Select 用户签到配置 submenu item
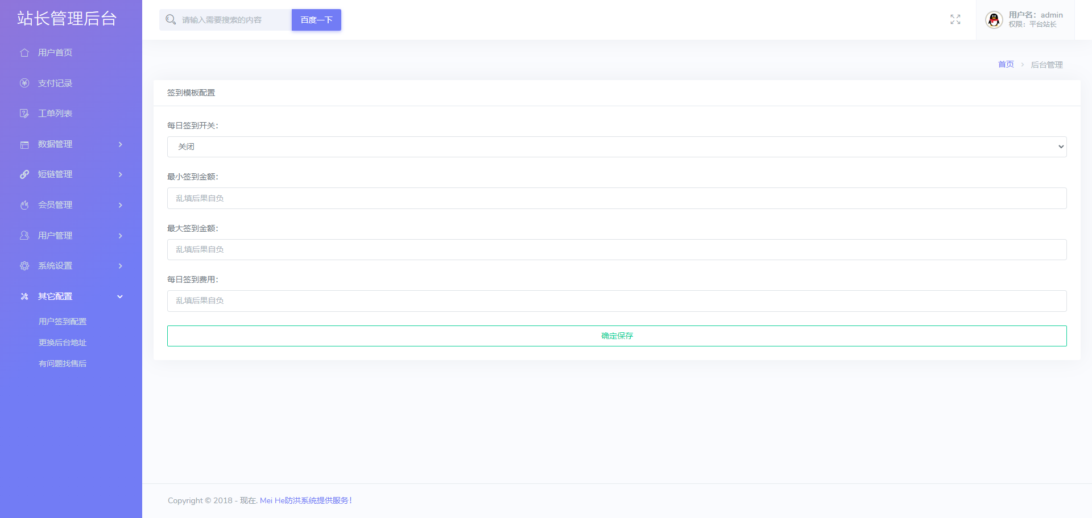 pos(63,321)
